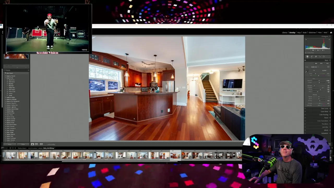The width and height of the screenshot is (334, 188).
Task: Expand the Tone Curve panel
Action: [330, 108]
